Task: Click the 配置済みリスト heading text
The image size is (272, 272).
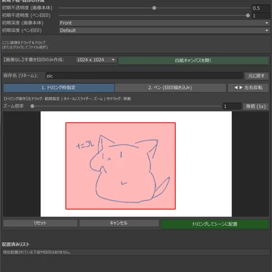Action: pyautogui.click(x=16, y=245)
